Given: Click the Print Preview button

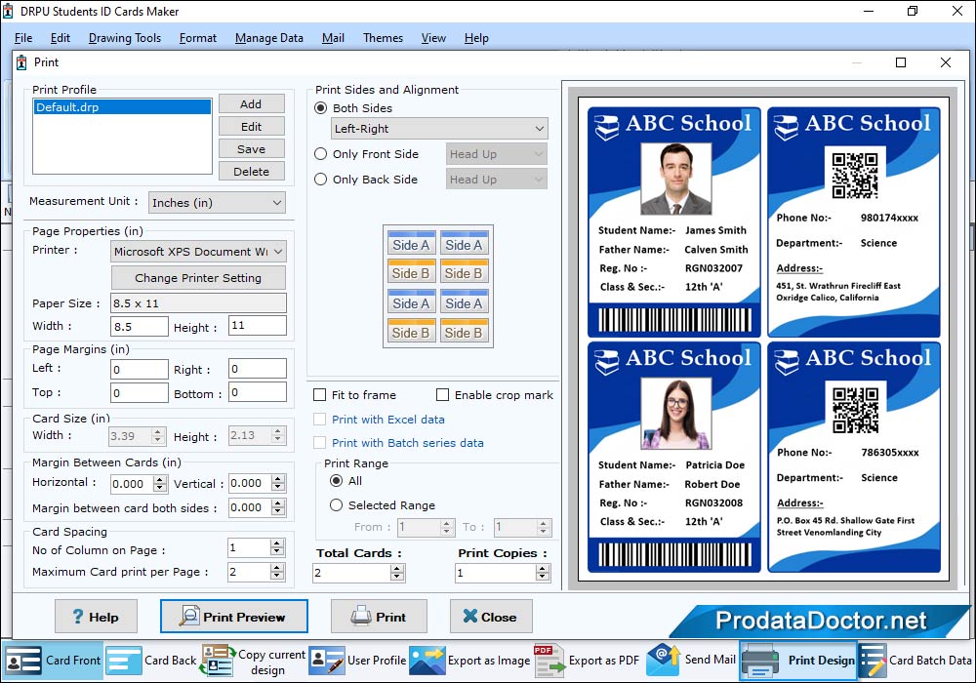Looking at the screenshot, I should point(234,617).
